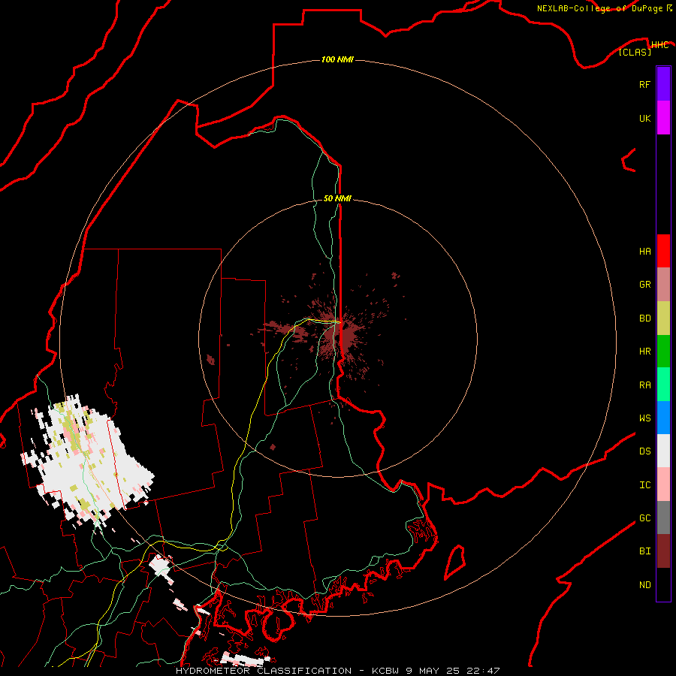
Task: Click the HR green legend swatch
Action: (663, 352)
